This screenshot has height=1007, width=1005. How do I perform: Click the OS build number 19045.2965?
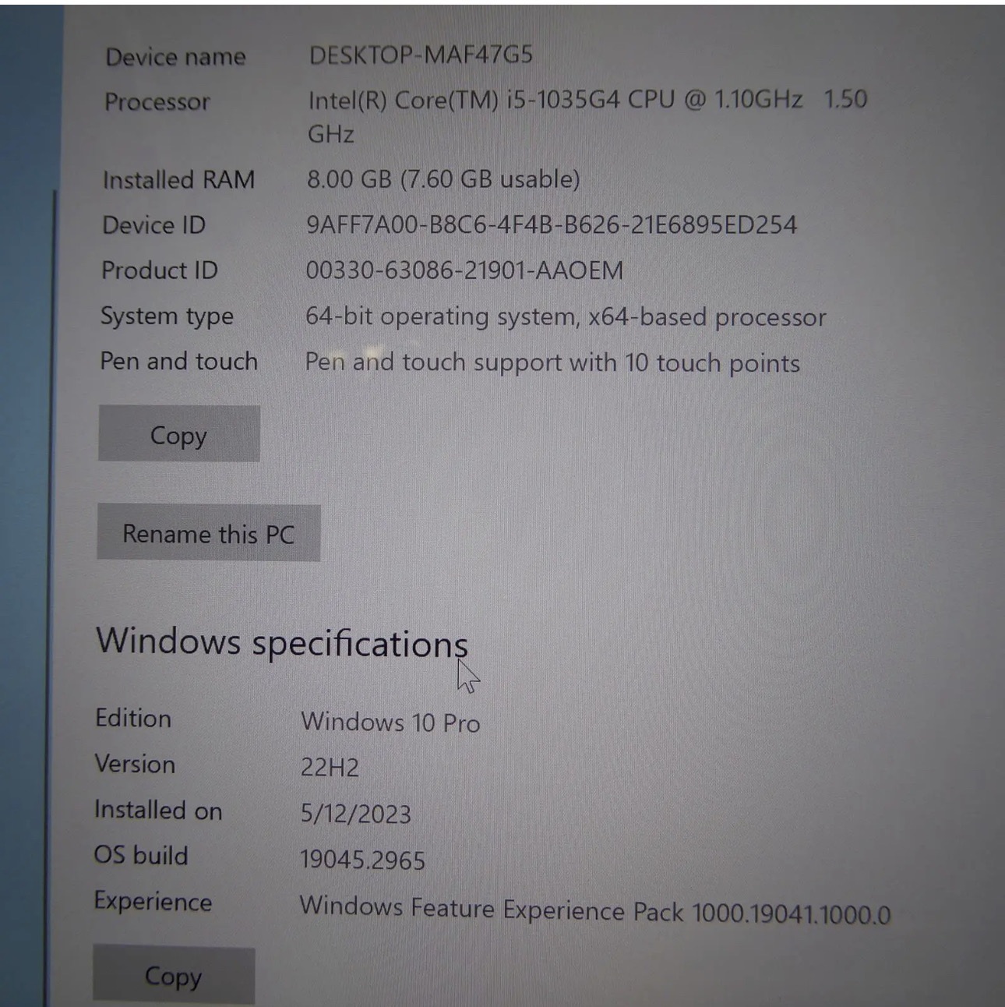click(x=362, y=859)
